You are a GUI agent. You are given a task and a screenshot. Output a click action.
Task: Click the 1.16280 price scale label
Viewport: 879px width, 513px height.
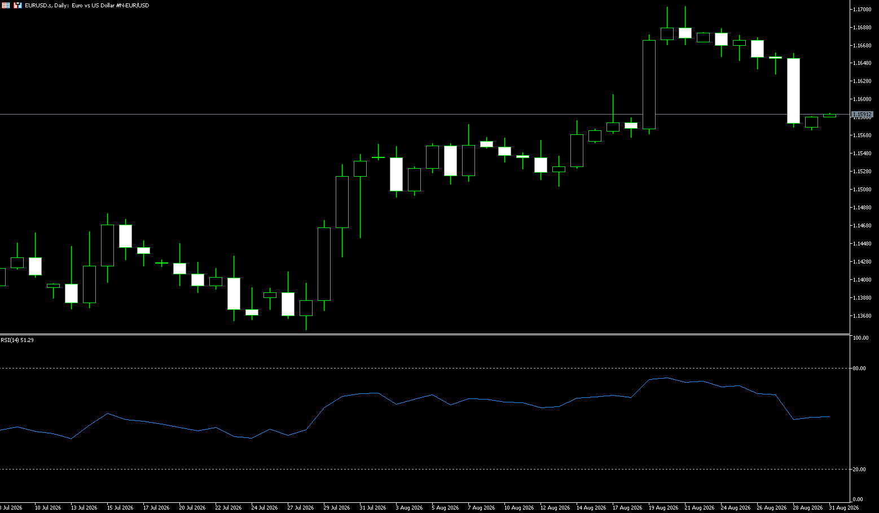click(862, 81)
